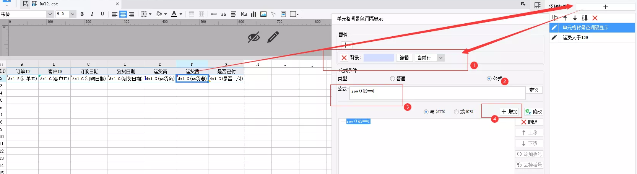Insert a formula with the F(x) icon
637x174 pixels.
[x=243, y=14]
